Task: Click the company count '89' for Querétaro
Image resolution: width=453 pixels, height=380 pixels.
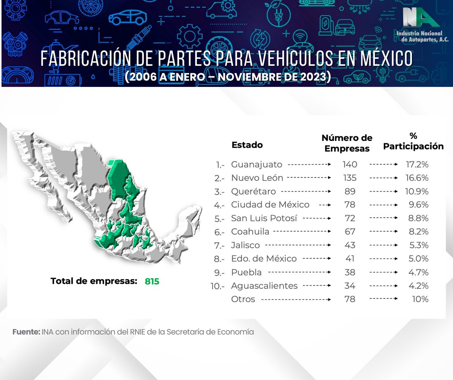Action: coord(350,192)
